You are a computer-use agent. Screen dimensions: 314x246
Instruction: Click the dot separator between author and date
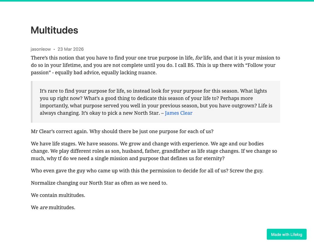(x=54, y=49)
